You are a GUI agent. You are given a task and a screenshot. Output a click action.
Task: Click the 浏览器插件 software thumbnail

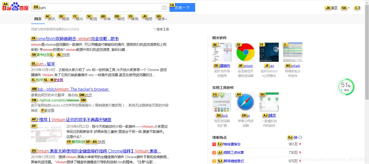tap(222, 52)
